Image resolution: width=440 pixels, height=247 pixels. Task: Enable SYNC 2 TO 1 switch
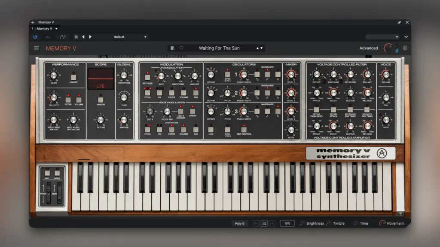(227, 74)
